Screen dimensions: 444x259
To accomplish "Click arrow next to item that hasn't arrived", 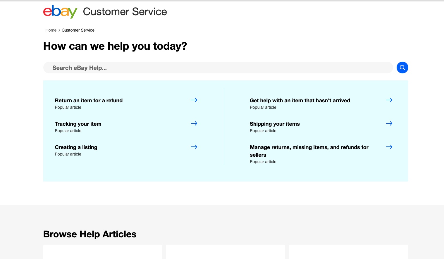I will click(389, 100).
